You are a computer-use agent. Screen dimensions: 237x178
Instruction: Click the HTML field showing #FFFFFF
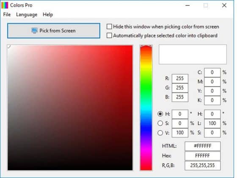tap(203, 146)
